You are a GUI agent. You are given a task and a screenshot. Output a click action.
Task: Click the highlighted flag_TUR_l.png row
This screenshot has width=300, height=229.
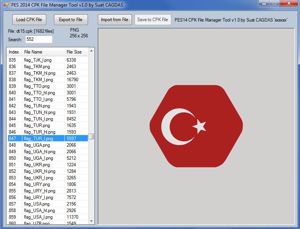(48, 139)
